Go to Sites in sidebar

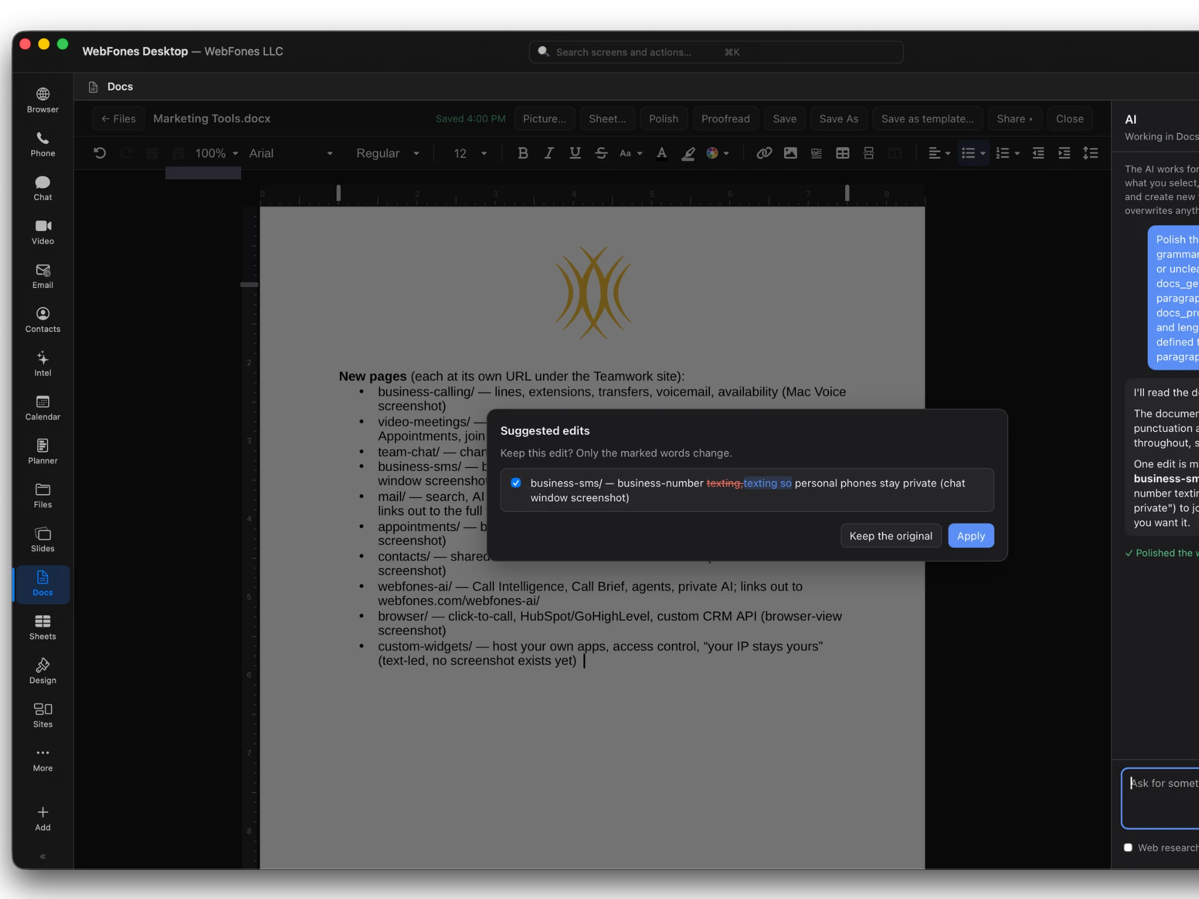43,715
